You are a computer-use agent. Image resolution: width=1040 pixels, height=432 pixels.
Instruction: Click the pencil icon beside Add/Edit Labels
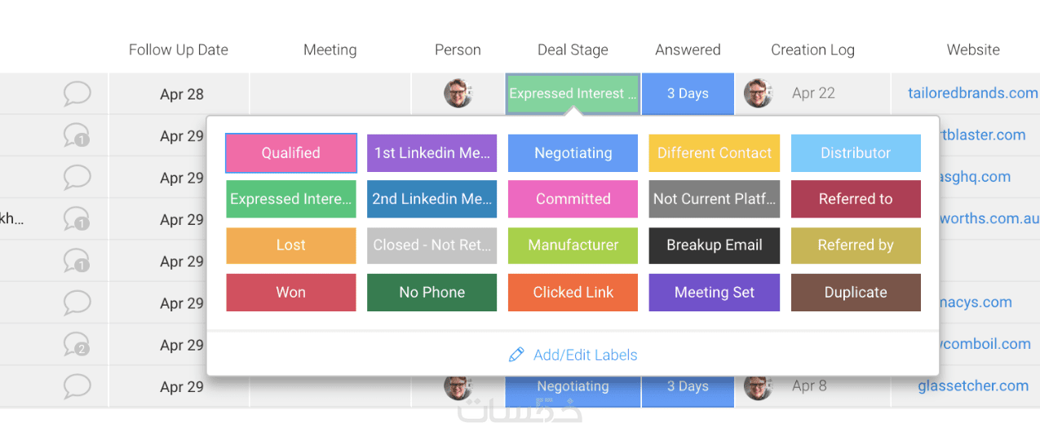tap(516, 355)
